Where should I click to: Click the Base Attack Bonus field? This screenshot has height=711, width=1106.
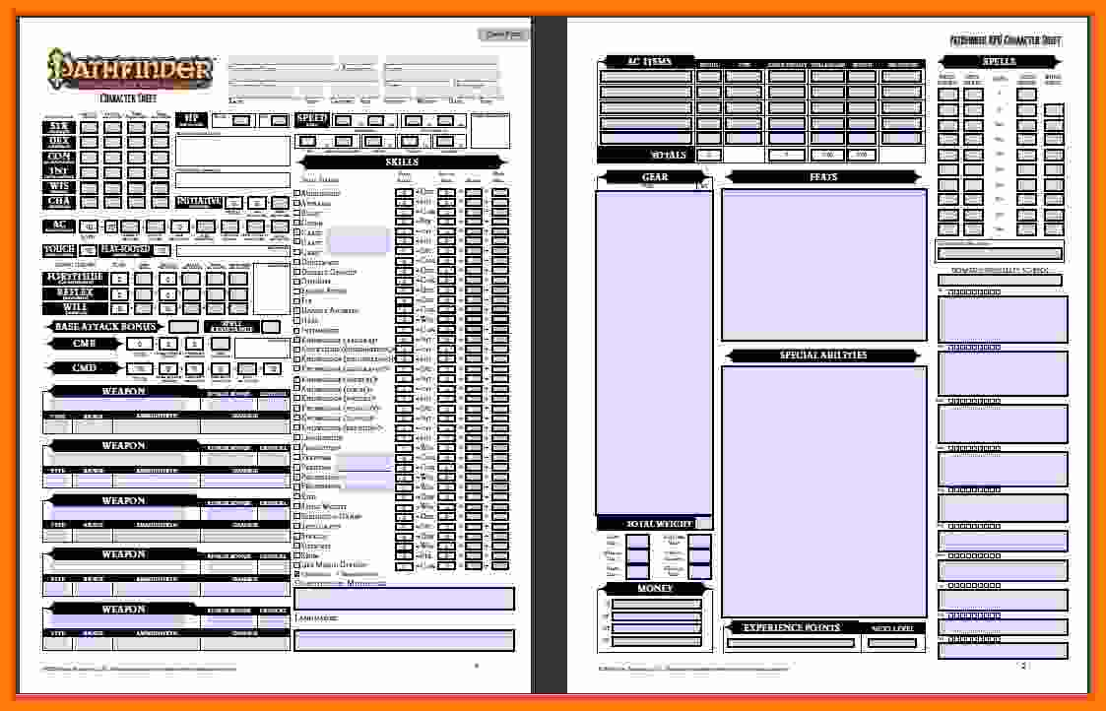point(183,327)
